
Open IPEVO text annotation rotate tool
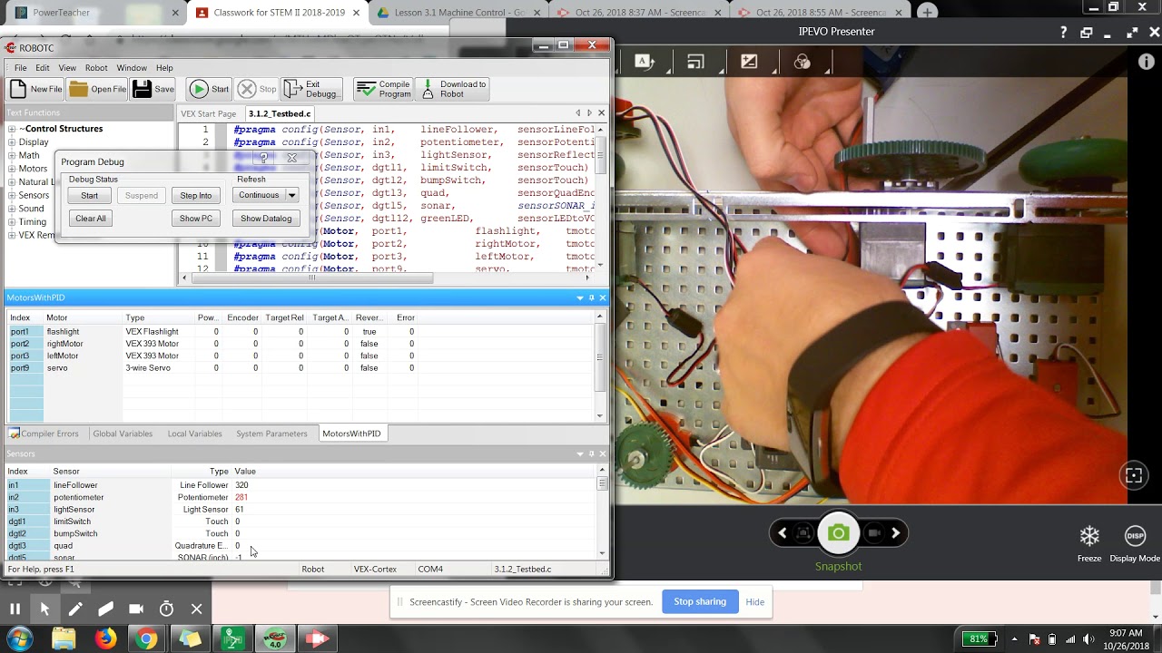pyautogui.click(x=644, y=62)
